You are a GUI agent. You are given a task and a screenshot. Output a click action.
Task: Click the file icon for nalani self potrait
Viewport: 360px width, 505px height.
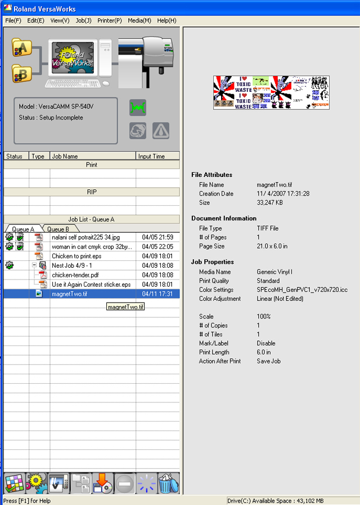pos(39,237)
